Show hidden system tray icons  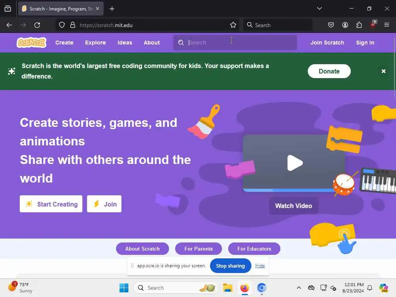(x=299, y=288)
